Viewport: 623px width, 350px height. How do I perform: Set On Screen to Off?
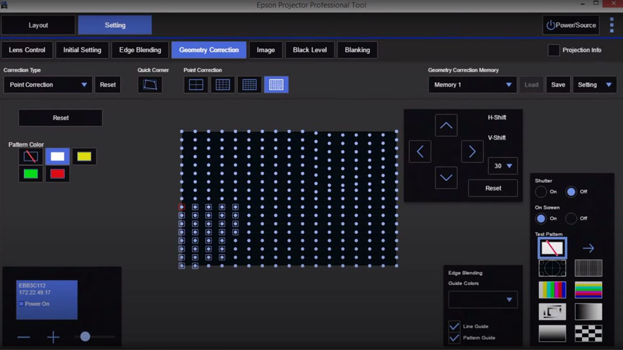[571, 218]
